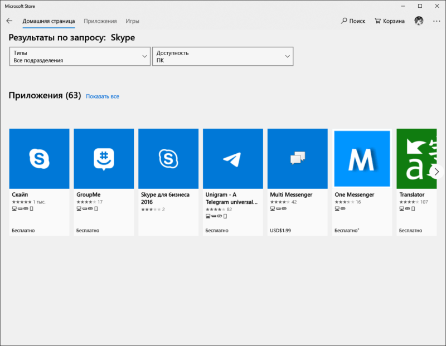The height and width of the screenshot is (346, 446).
Task: Switch to the Игры tab
Action: [x=133, y=21]
